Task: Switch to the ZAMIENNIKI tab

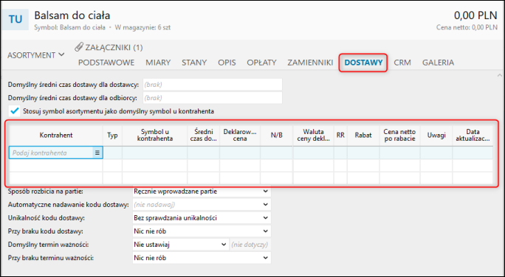Action: pos(310,63)
